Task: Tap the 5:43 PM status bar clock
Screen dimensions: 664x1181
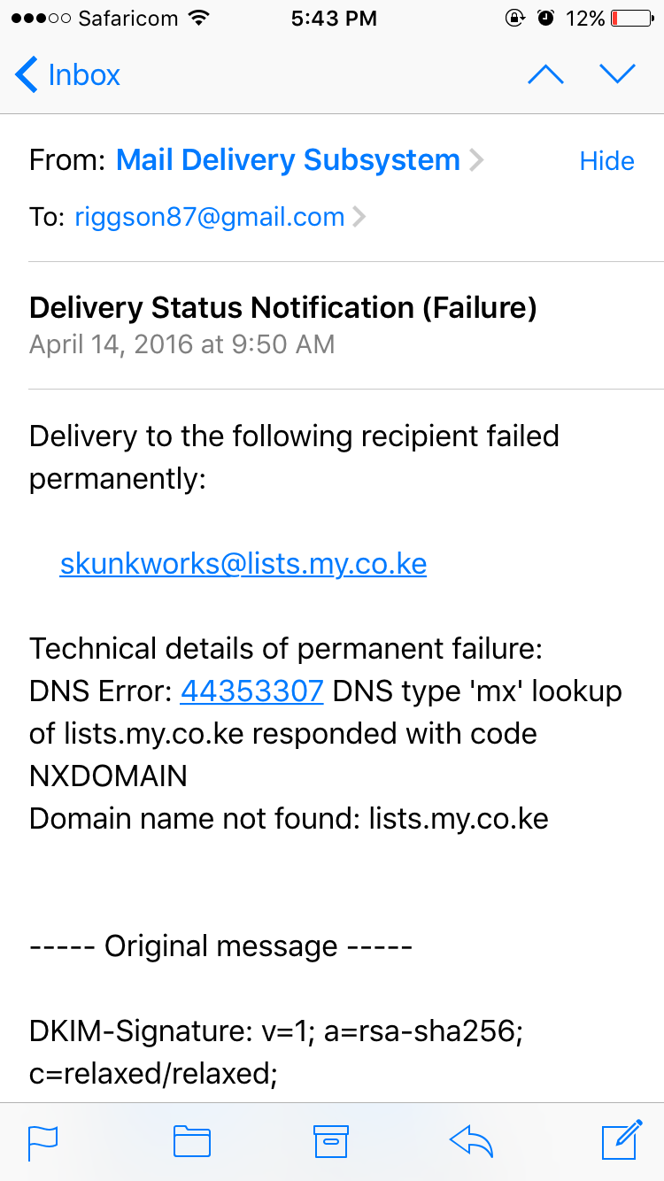Action: tap(334, 18)
